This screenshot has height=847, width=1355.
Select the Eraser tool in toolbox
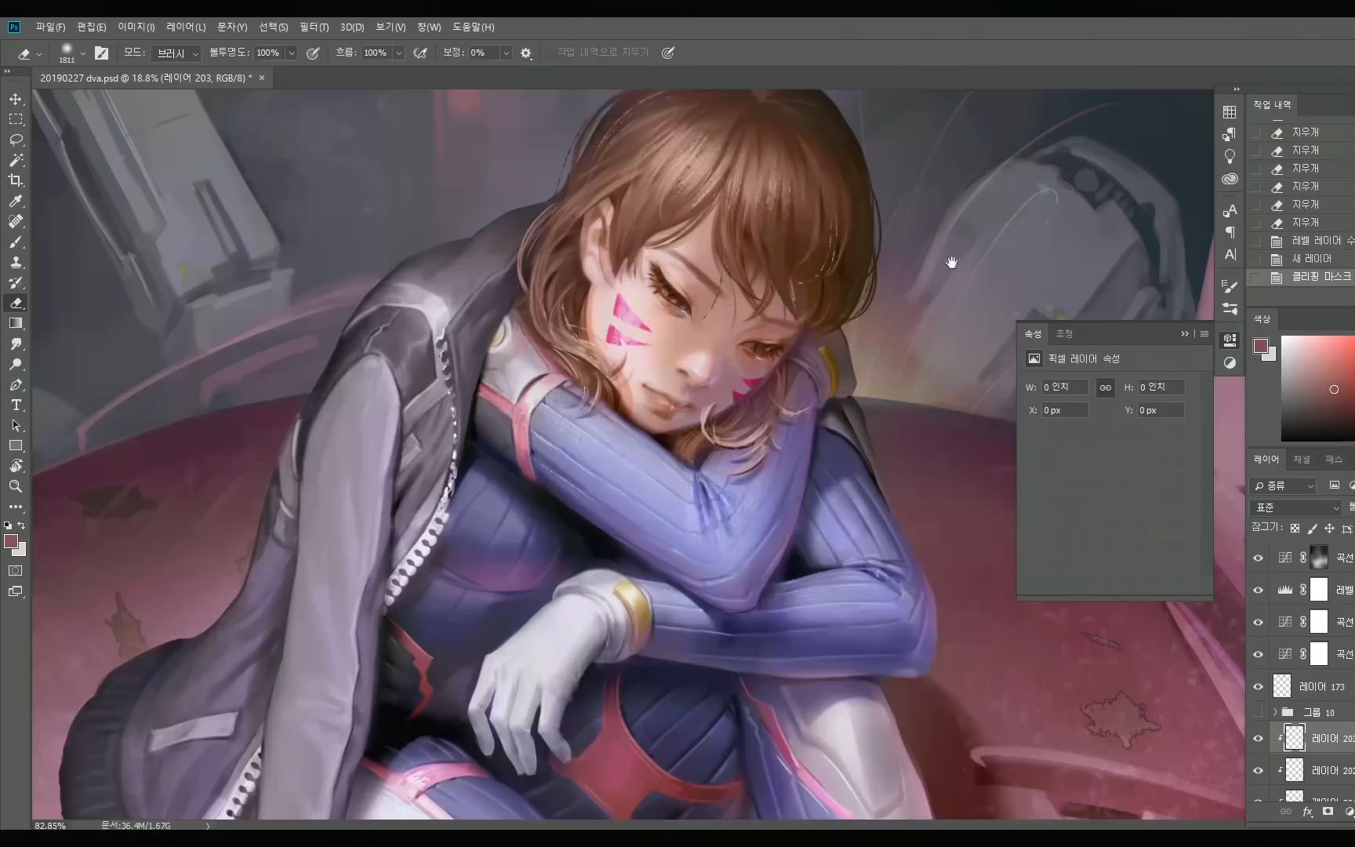16,304
